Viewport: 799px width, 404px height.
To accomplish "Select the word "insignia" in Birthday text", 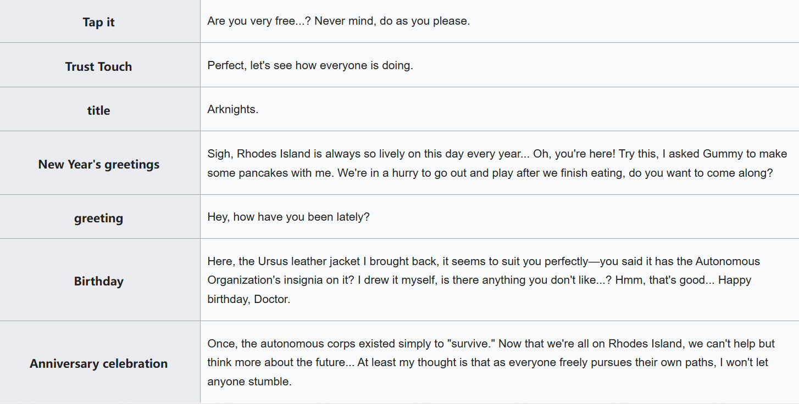I will pos(304,280).
